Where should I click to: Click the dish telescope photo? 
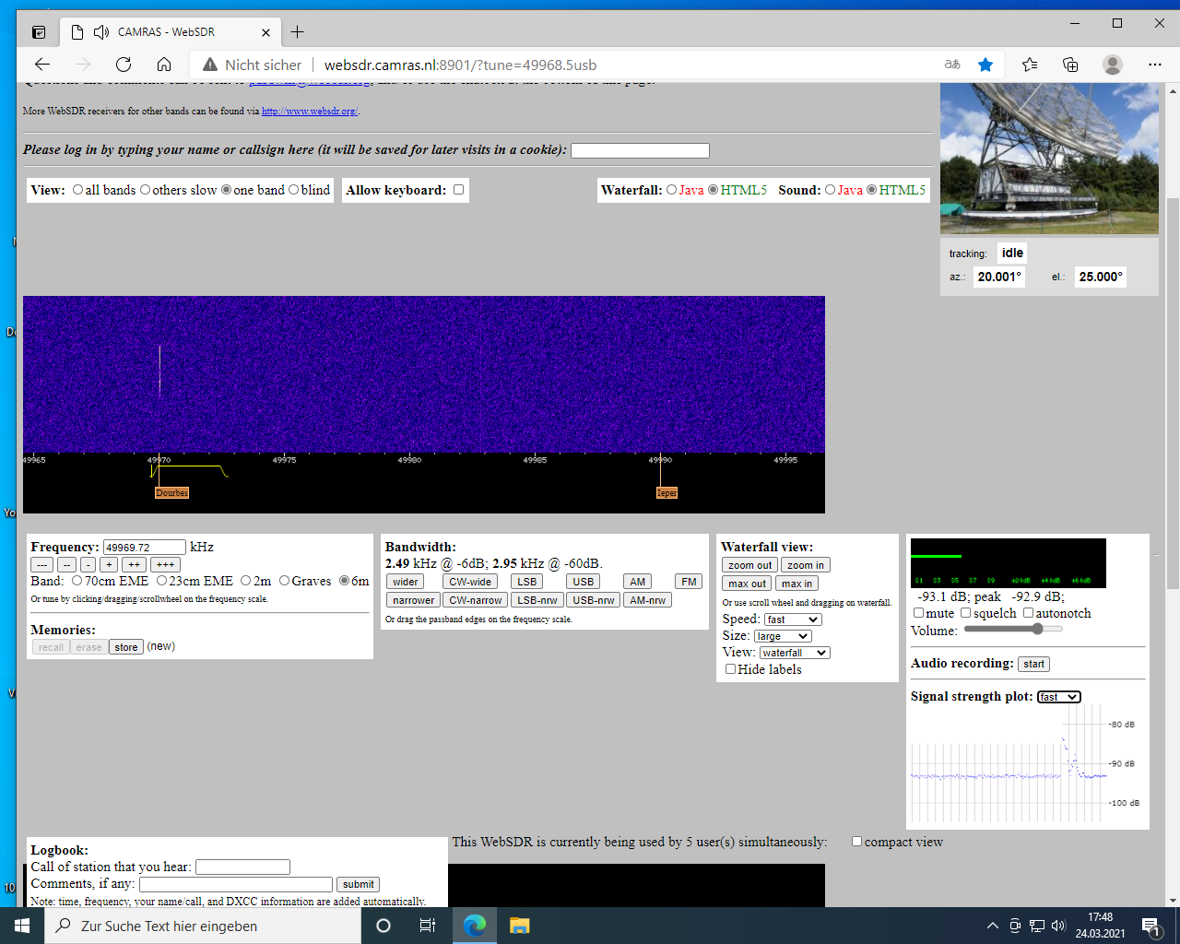point(1049,158)
